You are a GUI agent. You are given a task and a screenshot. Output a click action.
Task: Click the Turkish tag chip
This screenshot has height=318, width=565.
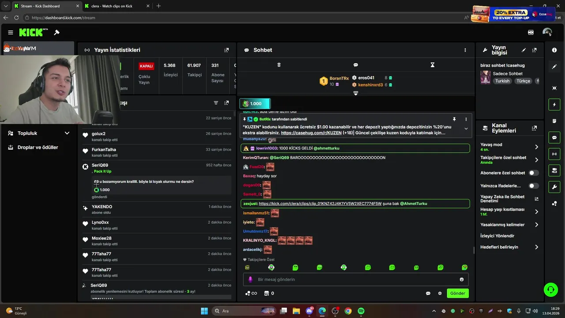click(502, 81)
